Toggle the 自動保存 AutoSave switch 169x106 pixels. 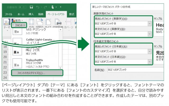22,7
